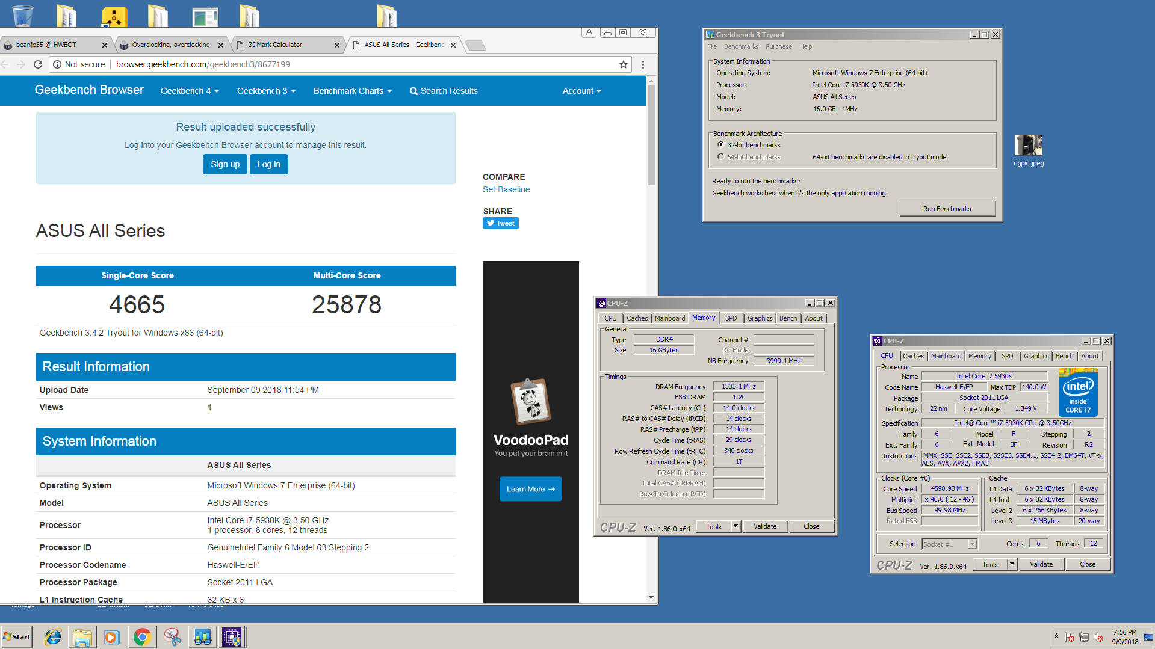The height and width of the screenshot is (649, 1155).
Task: Expand the Geekbench 3 dropdown menu
Action: click(x=266, y=91)
